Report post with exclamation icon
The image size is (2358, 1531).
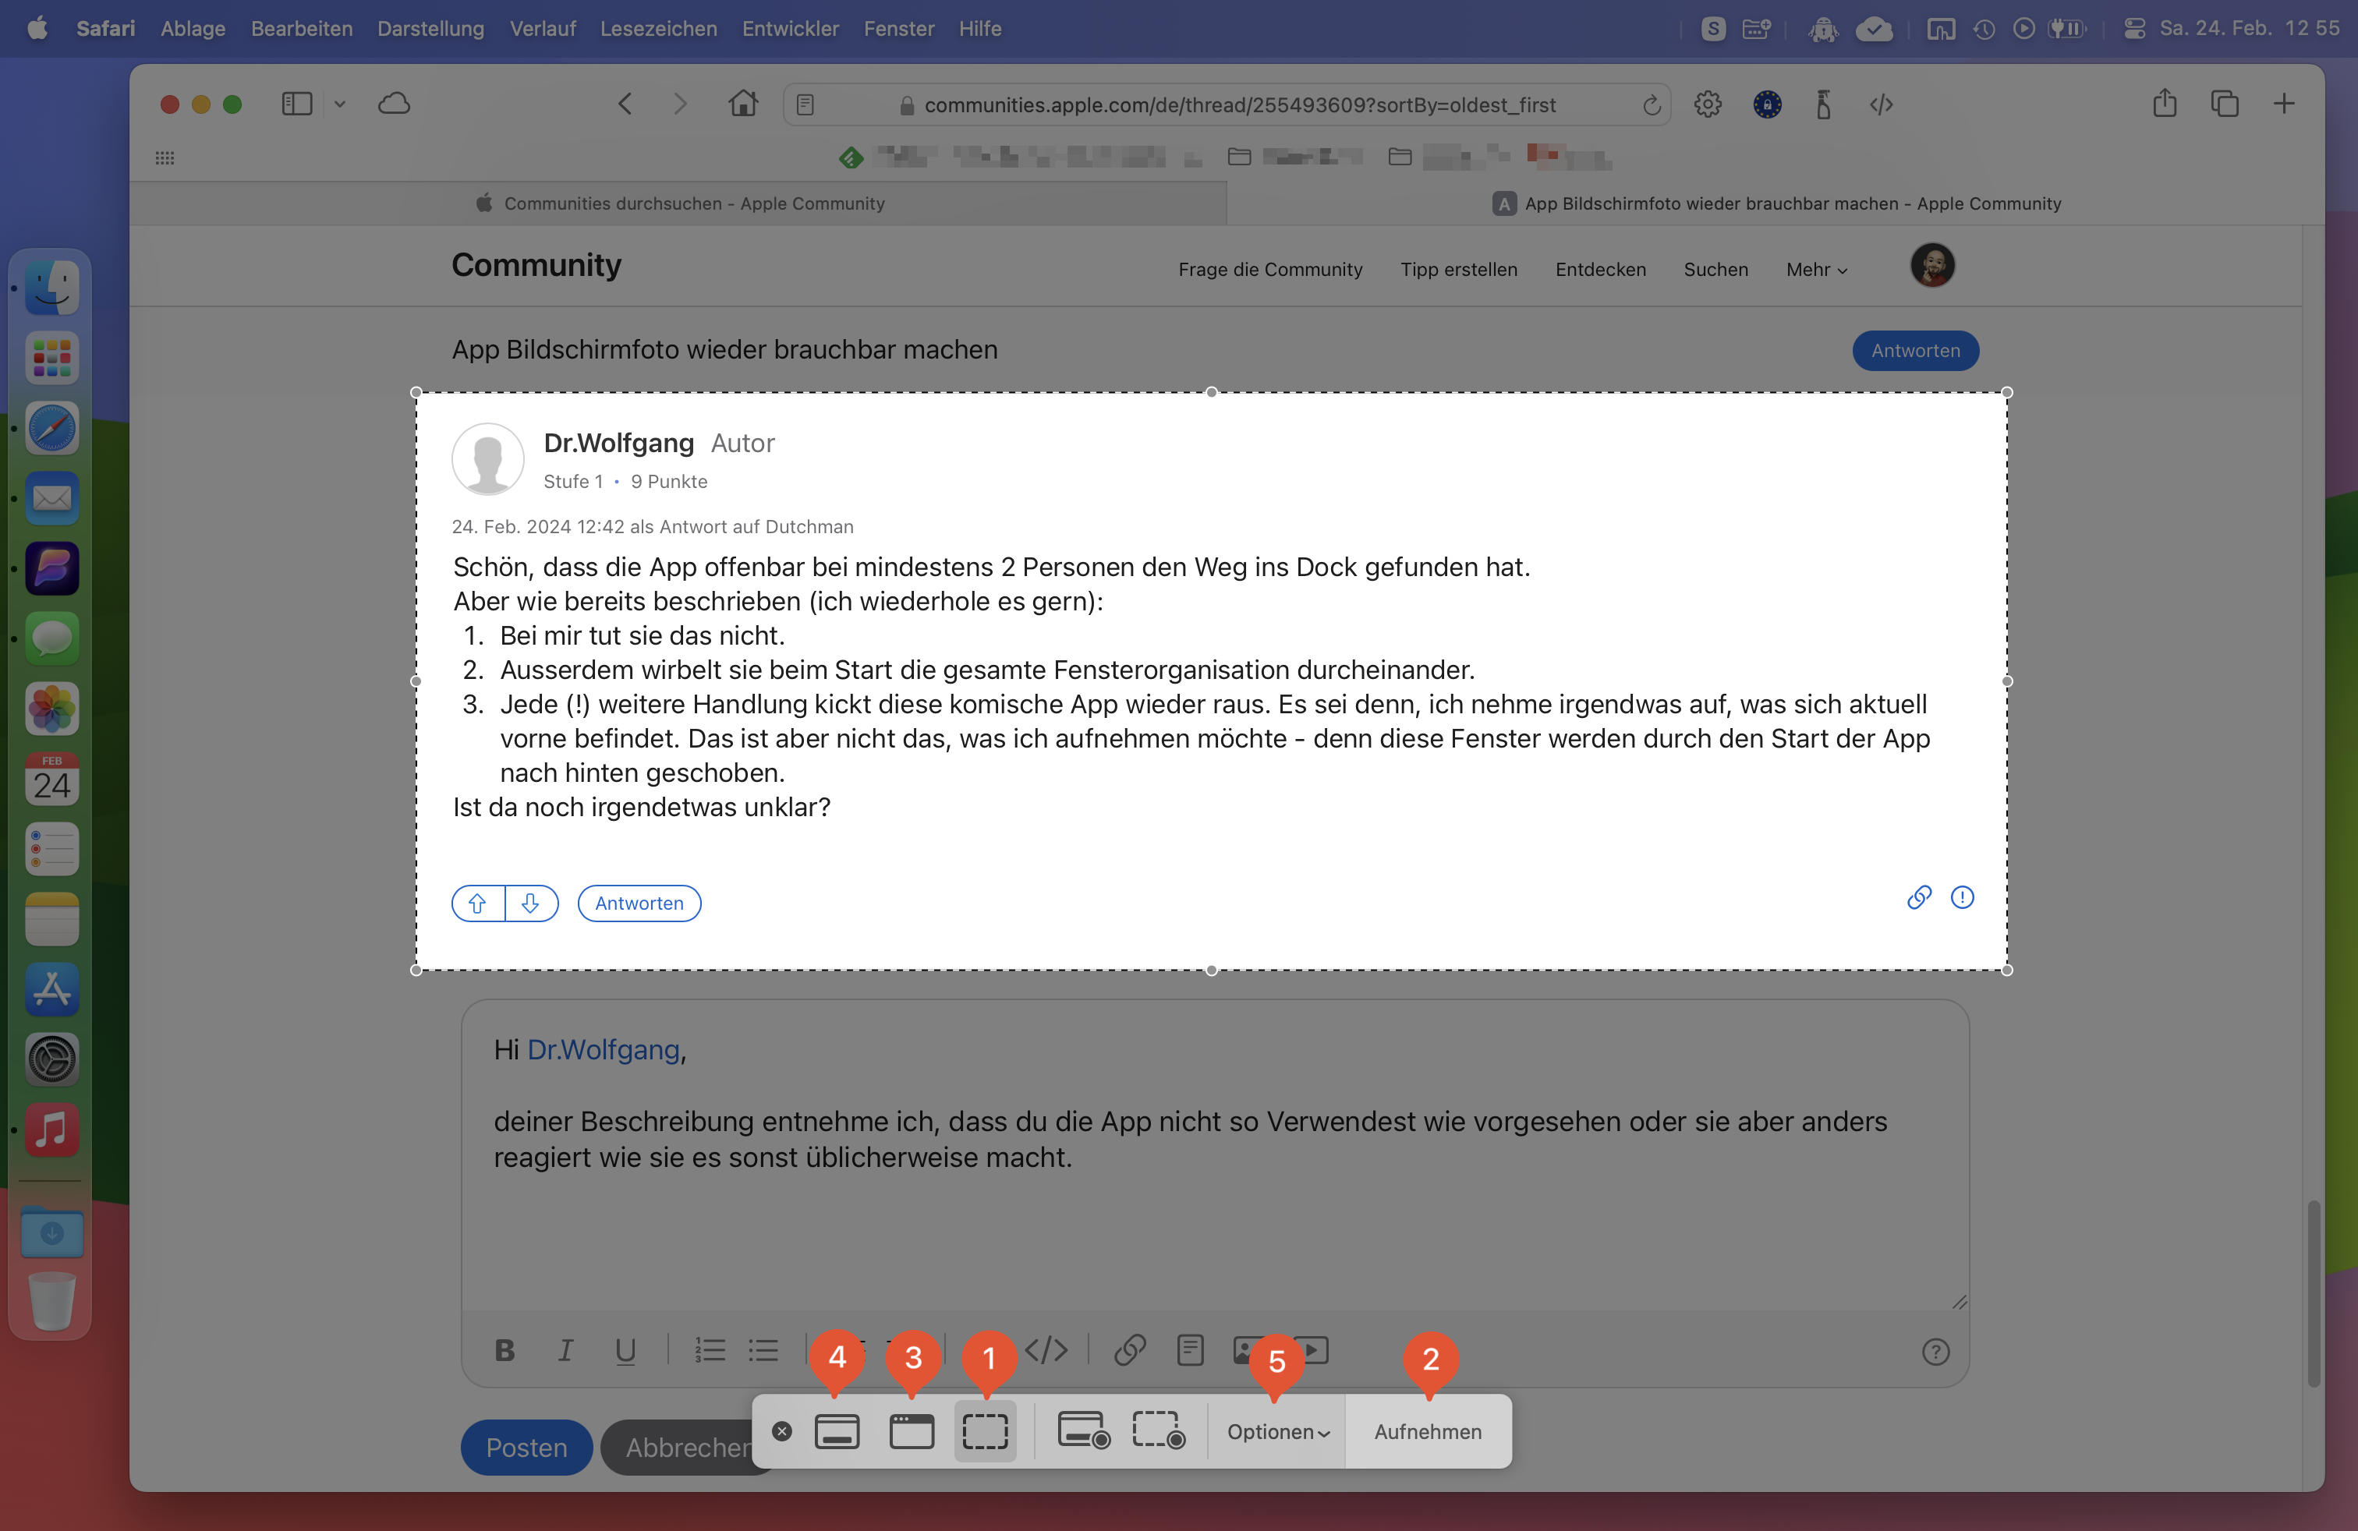(x=1962, y=897)
